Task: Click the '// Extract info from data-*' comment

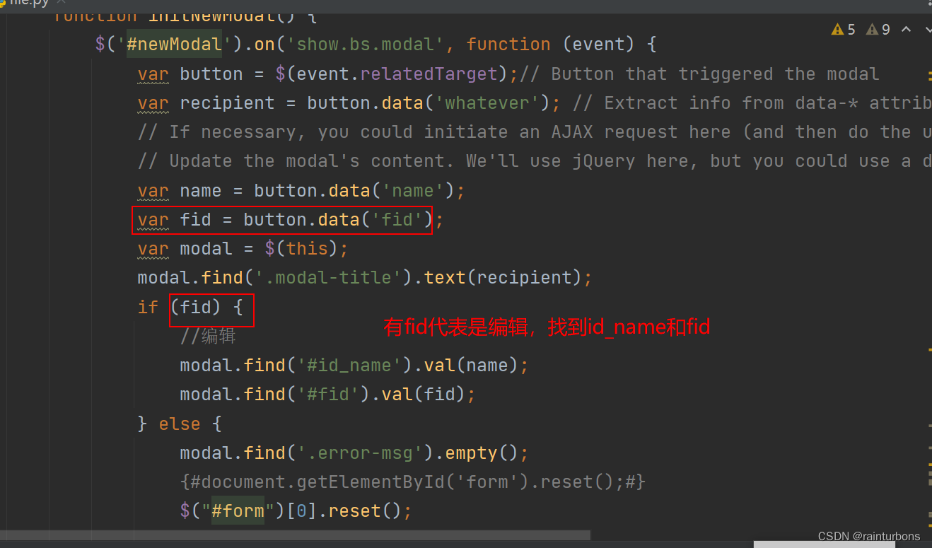Action: click(752, 103)
